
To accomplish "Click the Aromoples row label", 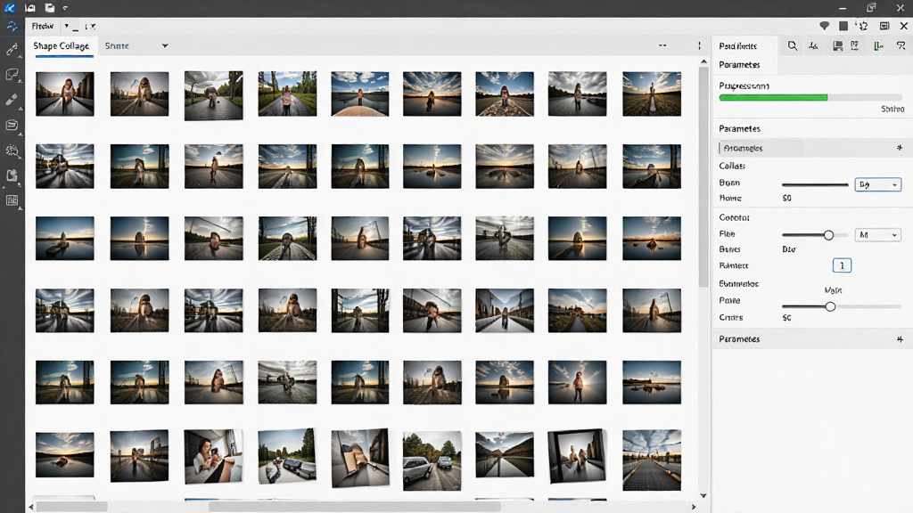I will point(743,149).
